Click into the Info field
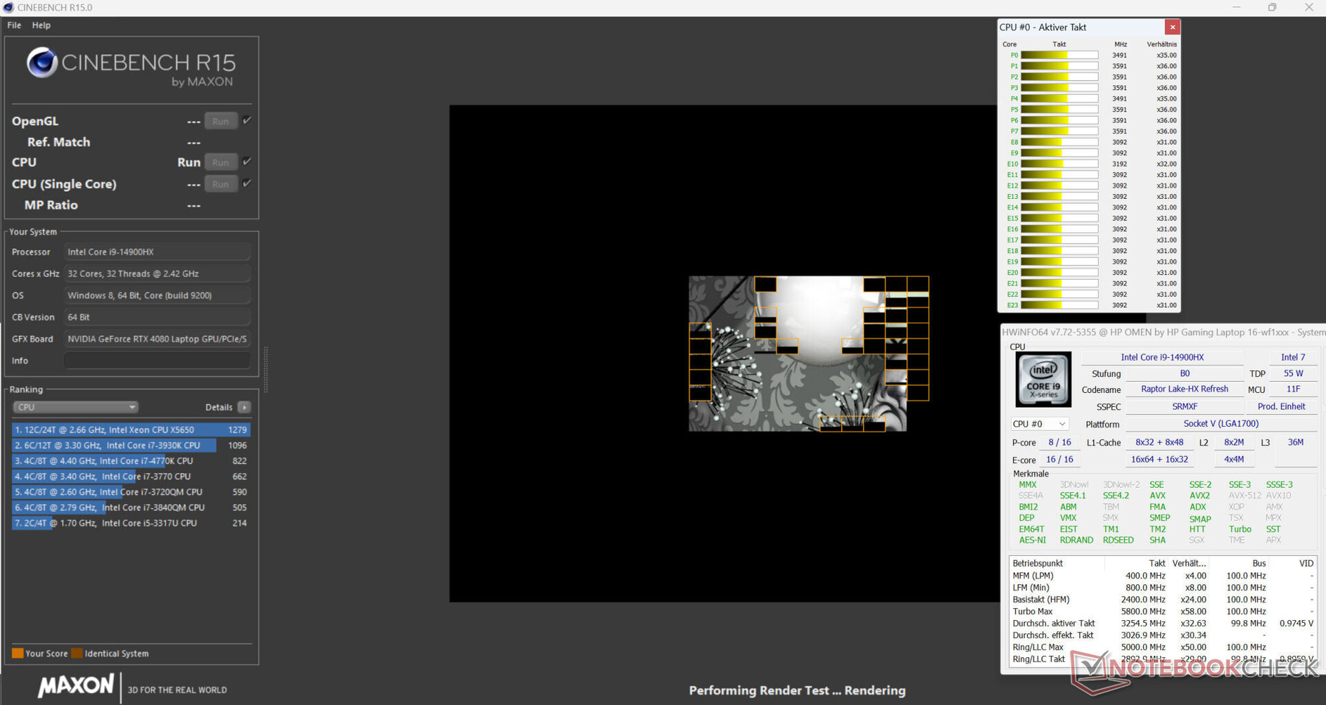Image resolution: width=1326 pixels, height=705 pixels. click(x=157, y=360)
